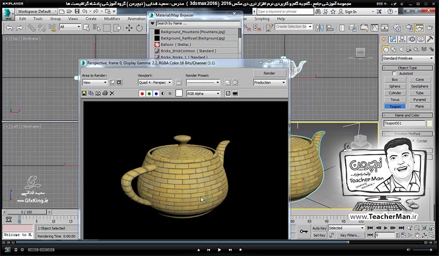Toggle the red channel in render window
439x256 pixels.
142,93
